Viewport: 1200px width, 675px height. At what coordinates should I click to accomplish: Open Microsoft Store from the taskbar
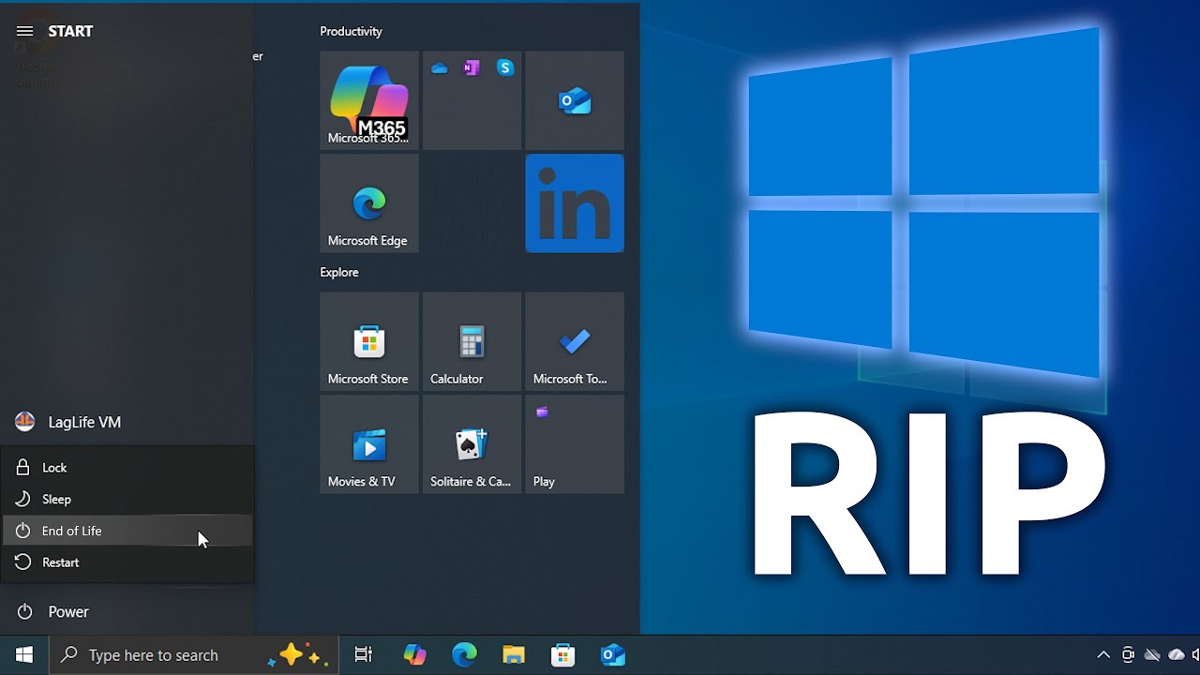point(562,654)
